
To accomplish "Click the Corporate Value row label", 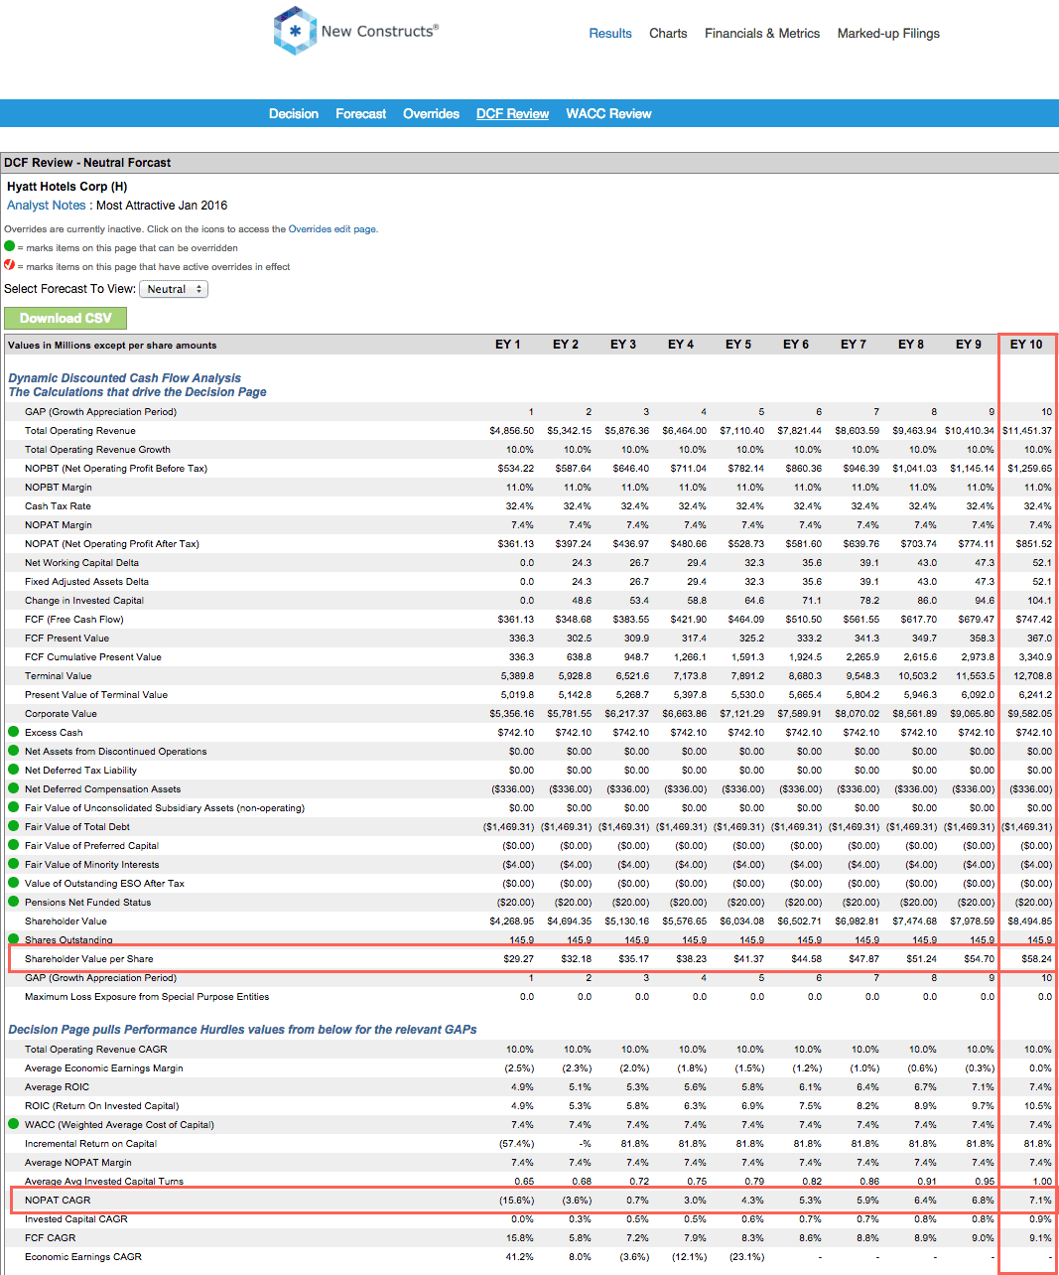I will 61,713.
